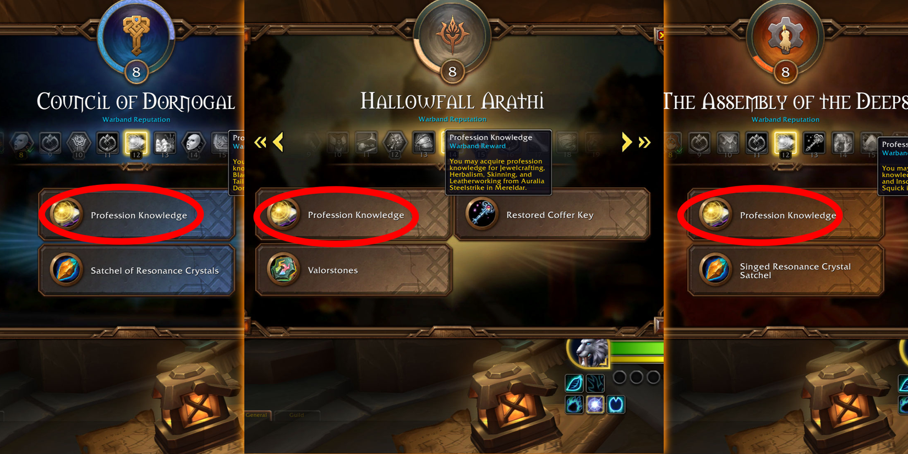Click Hallowfall Arathi Profession Knowledge reward

353,215
